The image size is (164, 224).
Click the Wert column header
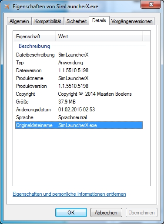pos(99,37)
